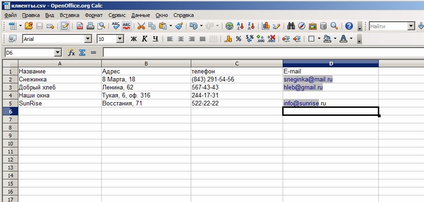Image resolution: width=424 pixels, height=202 pixels.
Task: Click the Sort Ascending icon
Action: [x=241, y=26]
